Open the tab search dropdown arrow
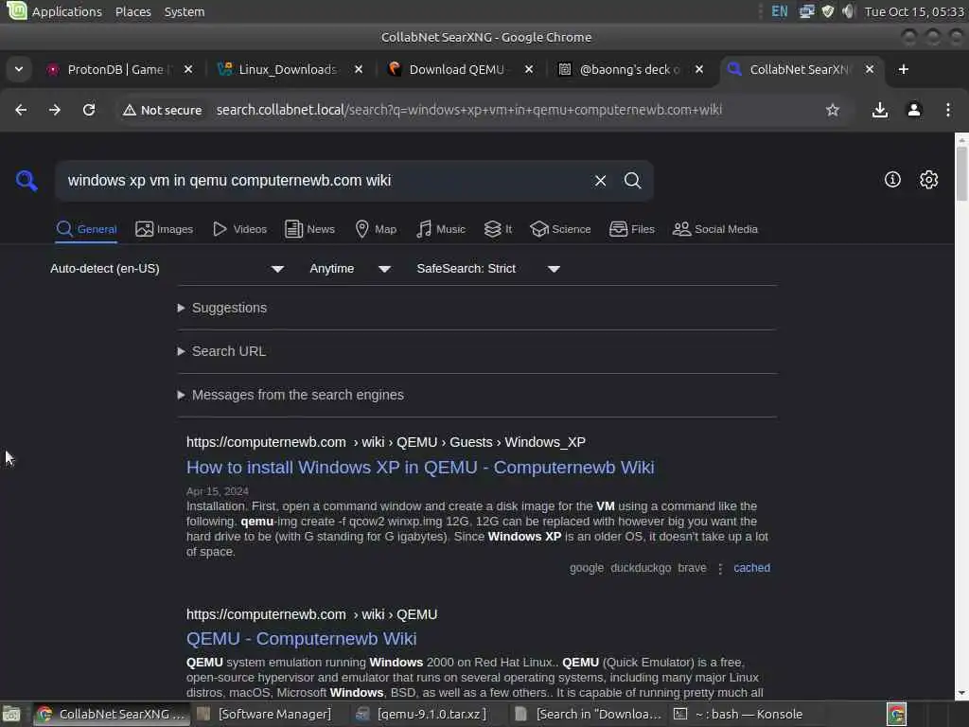Viewport: 969px width, 727px height. coord(19,69)
